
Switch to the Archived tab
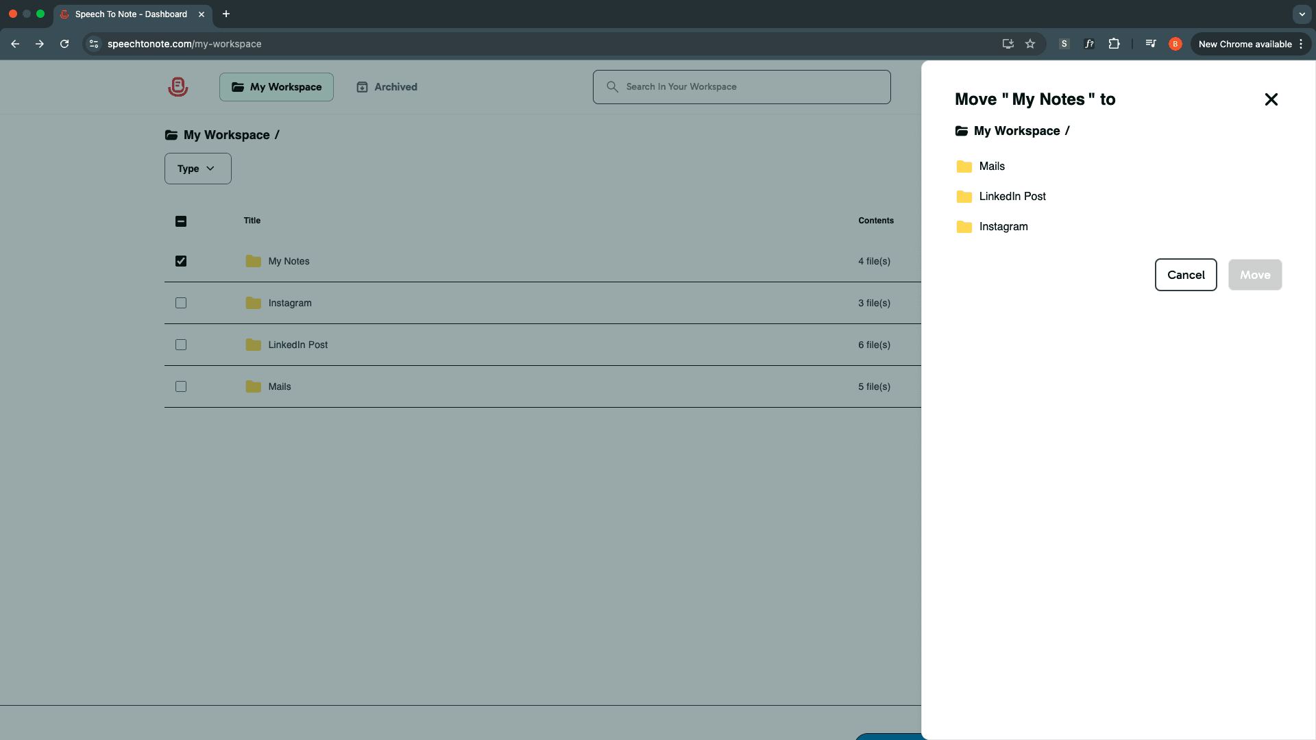pos(387,87)
